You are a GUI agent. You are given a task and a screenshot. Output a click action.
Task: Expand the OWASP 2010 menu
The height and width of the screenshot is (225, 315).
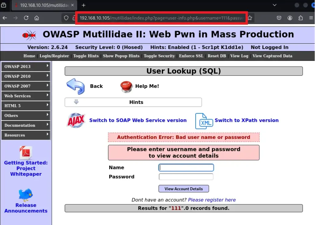pos(26,76)
